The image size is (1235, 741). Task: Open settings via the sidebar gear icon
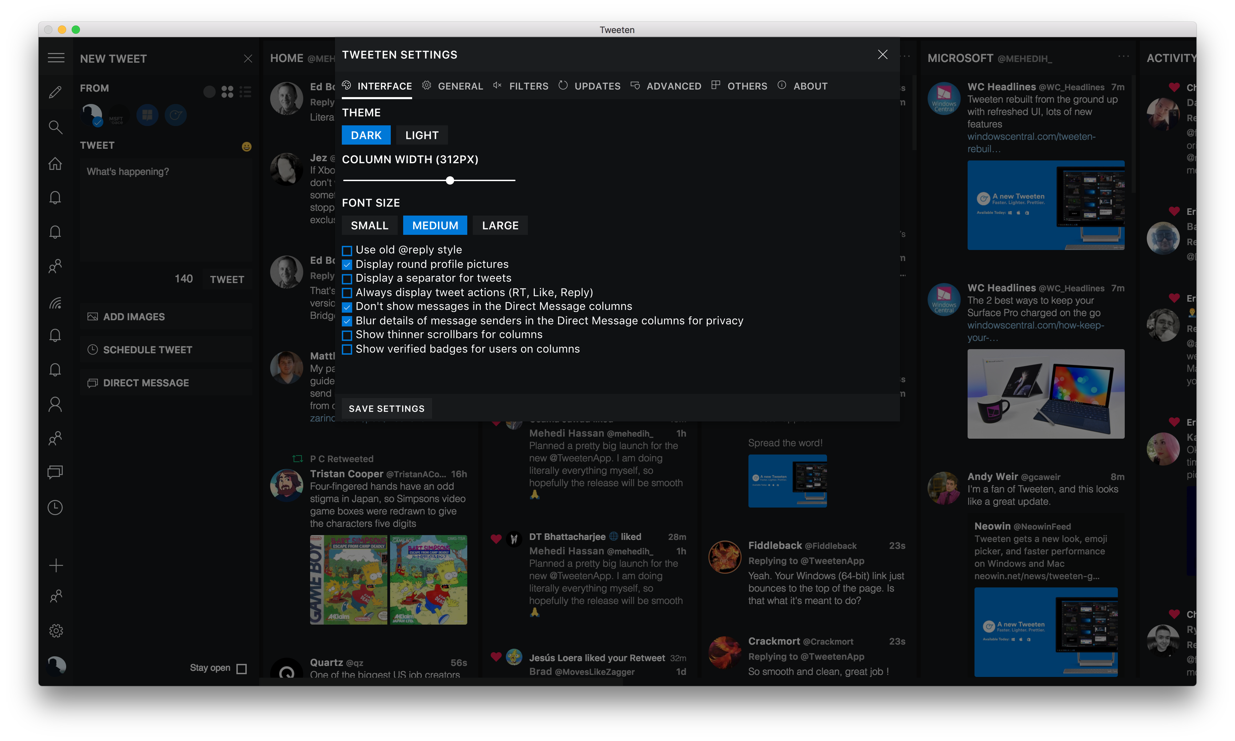click(x=56, y=631)
